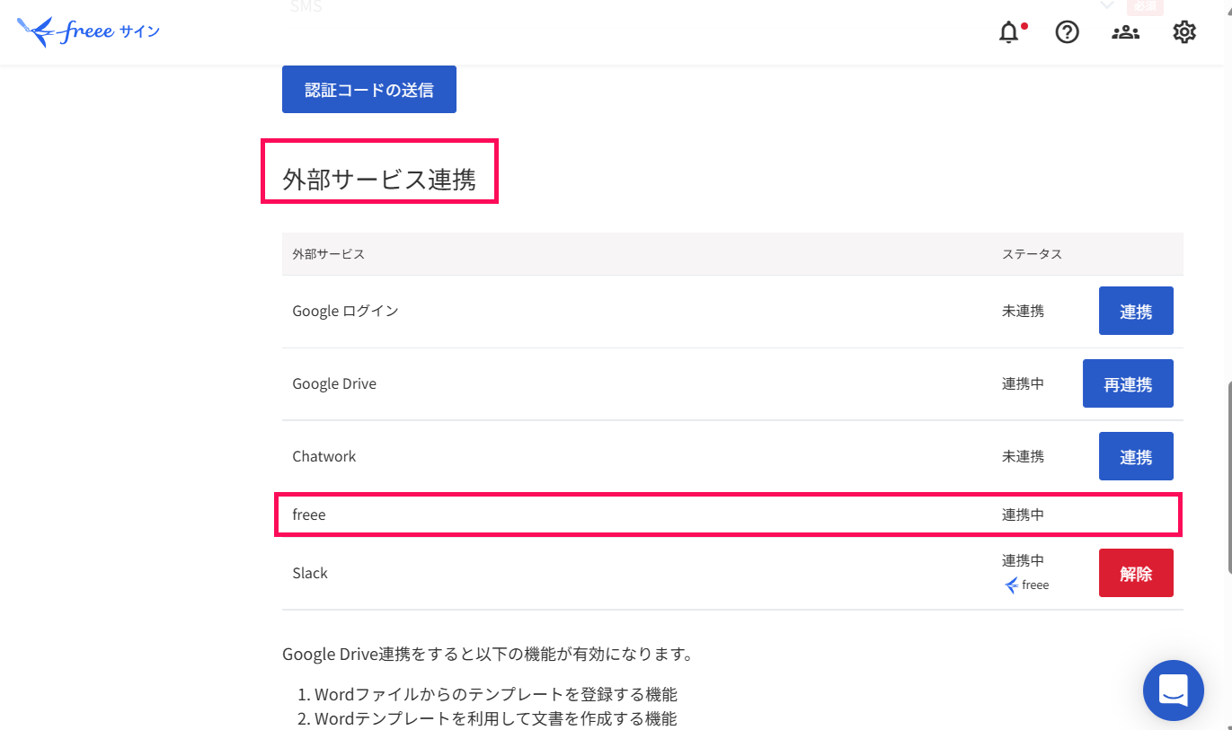Click the freee サイン logo
Viewport: 1232px width, 730px height.
pyautogui.click(x=88, y=32)
